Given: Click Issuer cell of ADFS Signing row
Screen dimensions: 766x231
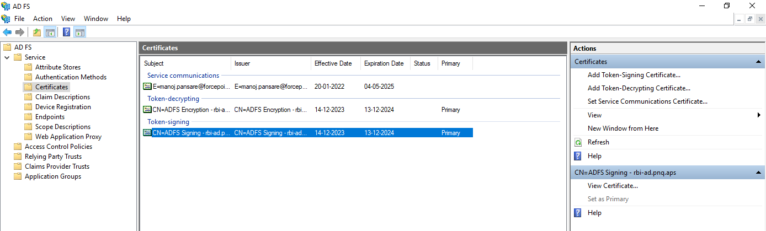Looking at the screenshot, I should pyautogui.click(x=271, y=133).
